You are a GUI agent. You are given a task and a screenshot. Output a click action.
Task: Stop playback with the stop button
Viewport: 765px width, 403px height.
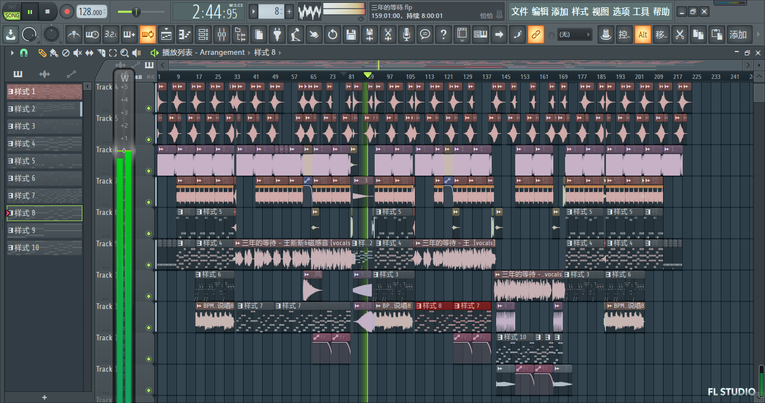pos(48,11)
